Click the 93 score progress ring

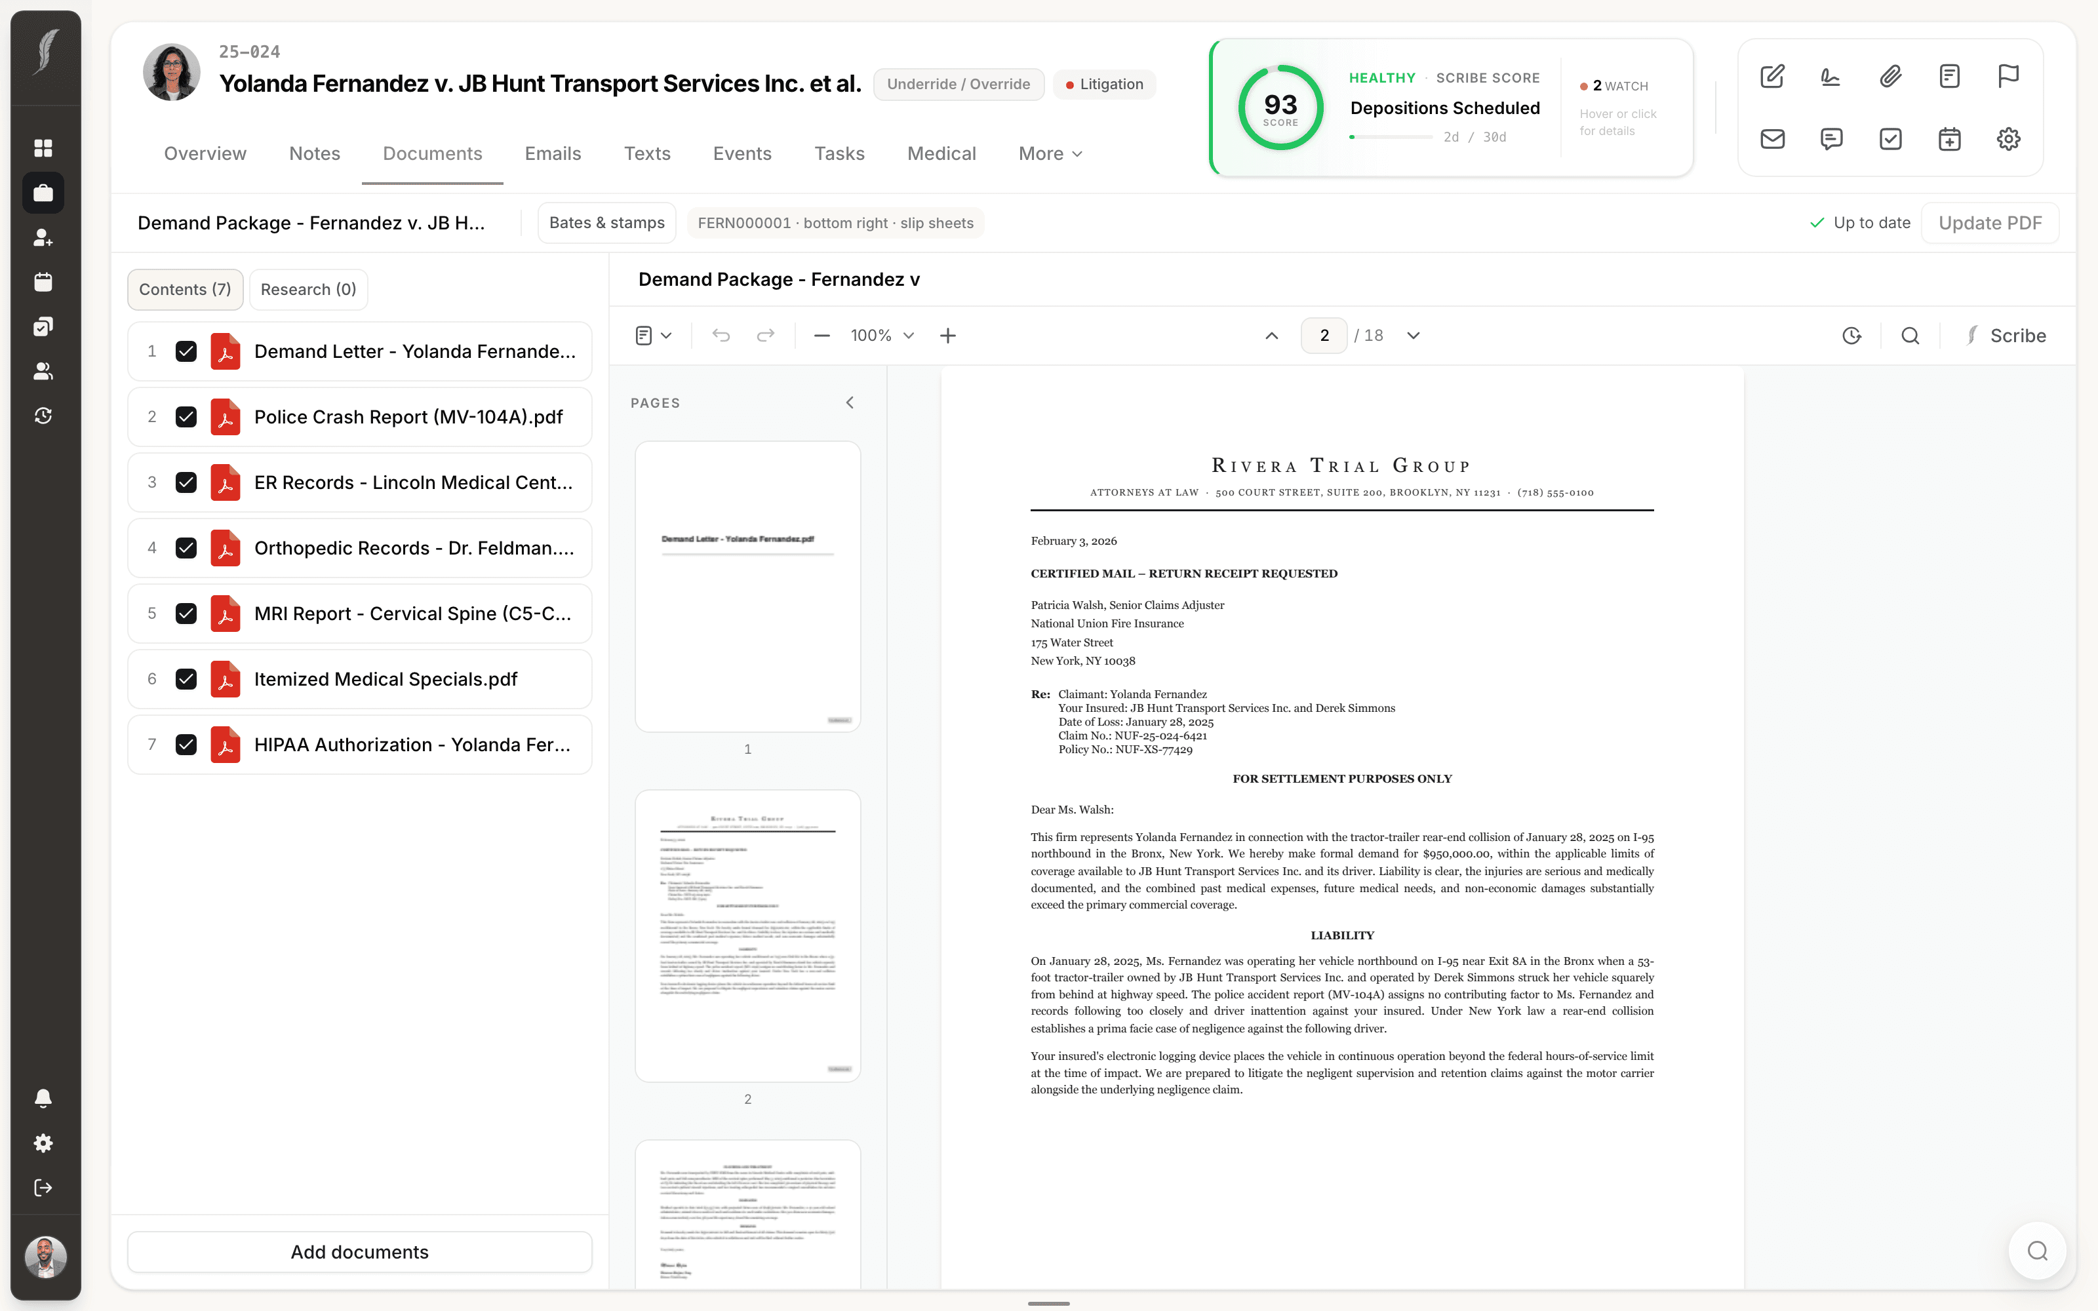[1280, 108]
